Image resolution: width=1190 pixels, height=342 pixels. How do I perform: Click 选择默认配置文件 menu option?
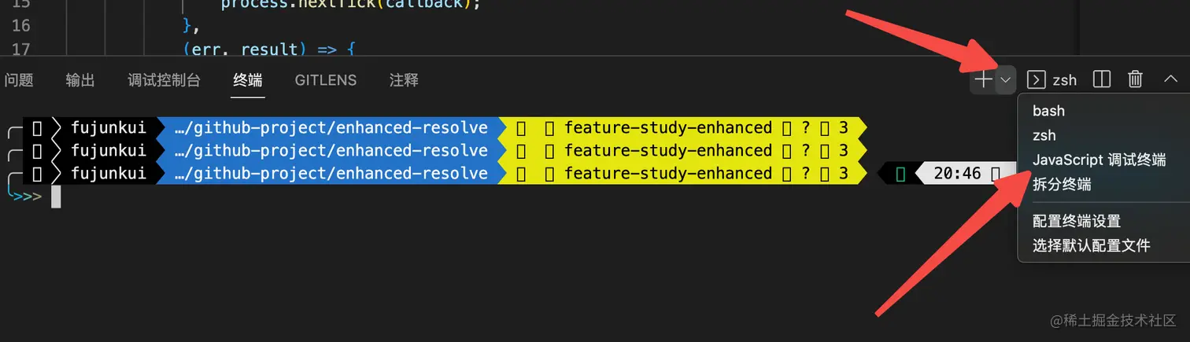pyautogui.click(x=1091, y=246)
